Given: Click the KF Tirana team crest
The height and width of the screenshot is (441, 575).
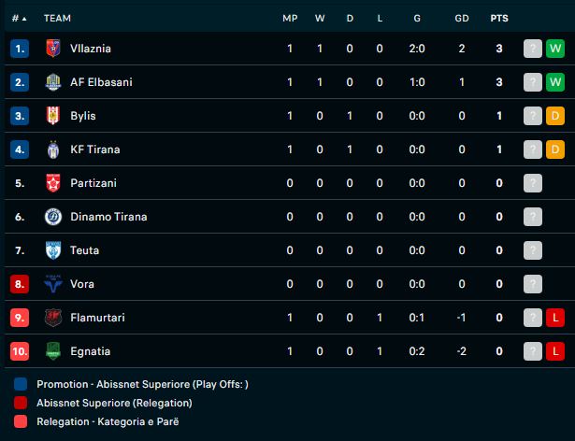Looking at the screenshot, I should coord(52,149).
